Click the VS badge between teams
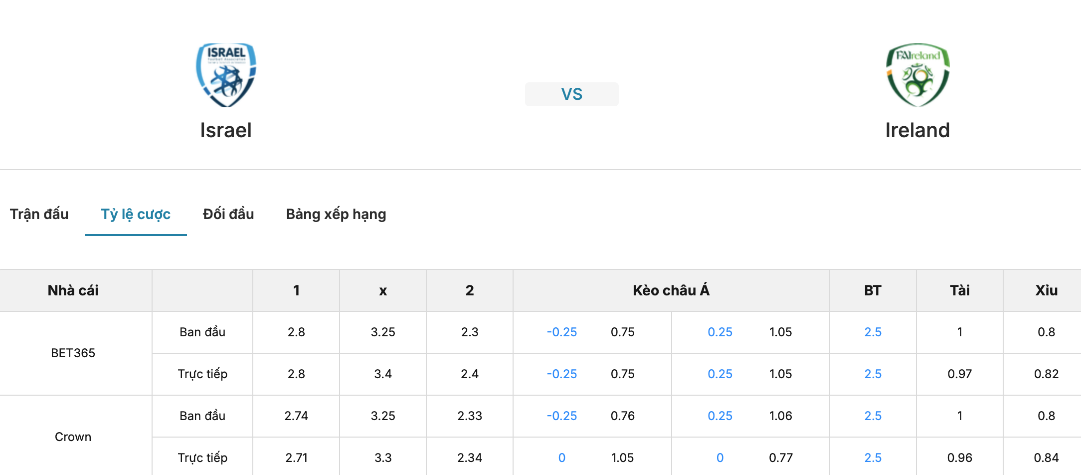The width and height of the screenshot is (1081, 475). (572, 94)
